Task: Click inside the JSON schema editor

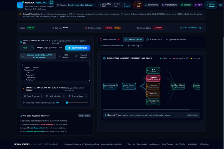Action: click(55, 71)
